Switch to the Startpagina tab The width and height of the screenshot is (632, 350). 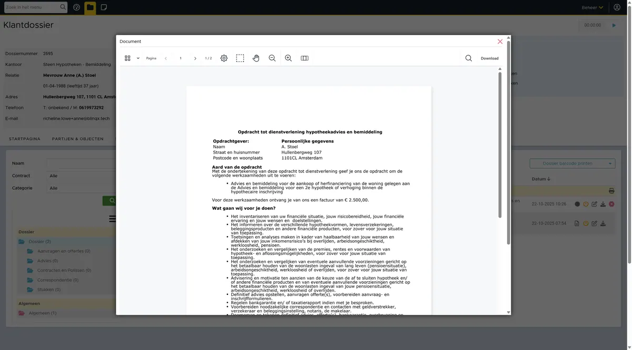pyautogui.click(x=25, y=139)
